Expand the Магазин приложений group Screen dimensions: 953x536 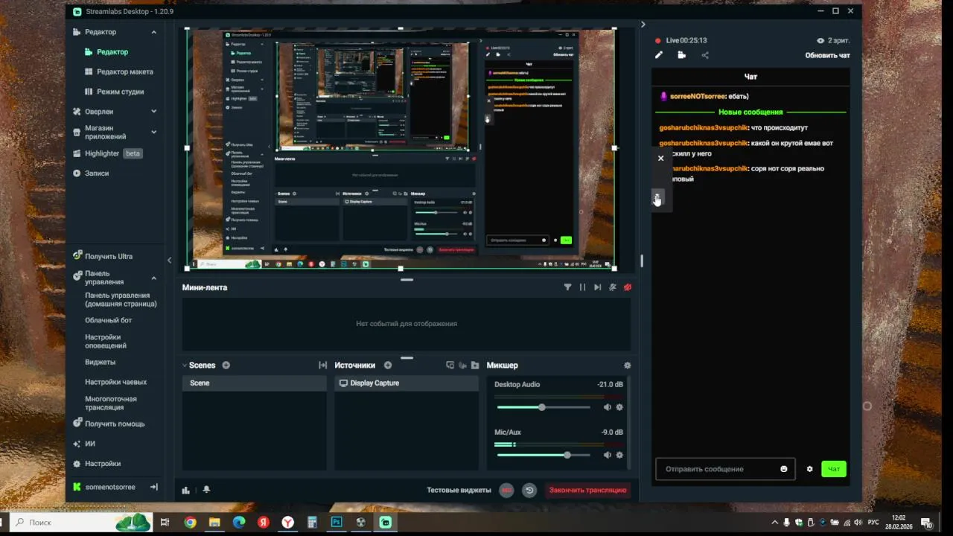coord(154,132)
